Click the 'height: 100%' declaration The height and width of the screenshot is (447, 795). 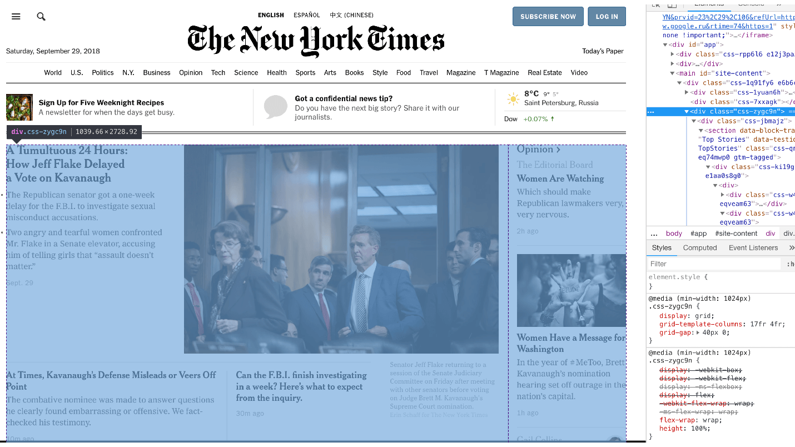pyautogui.click(x=685, y=429)
